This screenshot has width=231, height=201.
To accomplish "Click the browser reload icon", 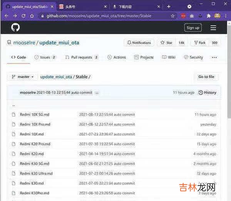I will 23,16.
